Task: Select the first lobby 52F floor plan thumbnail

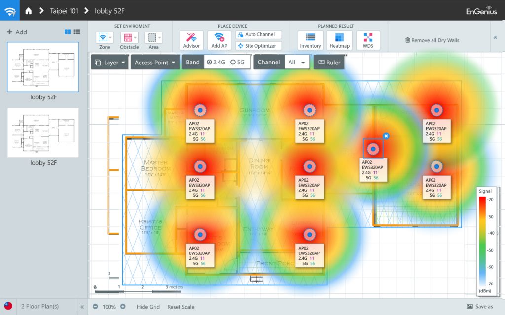Action: tap(43, 67)
